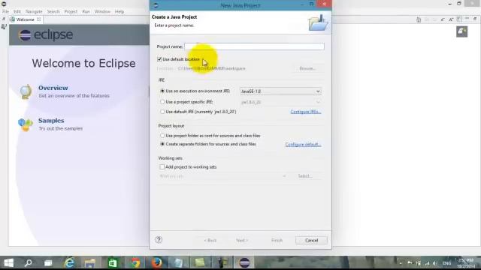This screenshot has height=270, width=481.
Task: Select Use a project specific JRE option
Action: pyautogui.click(x=162, y=102)
